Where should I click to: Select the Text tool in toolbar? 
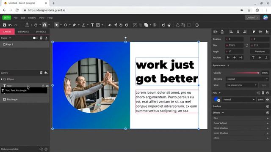click(92, 25)
